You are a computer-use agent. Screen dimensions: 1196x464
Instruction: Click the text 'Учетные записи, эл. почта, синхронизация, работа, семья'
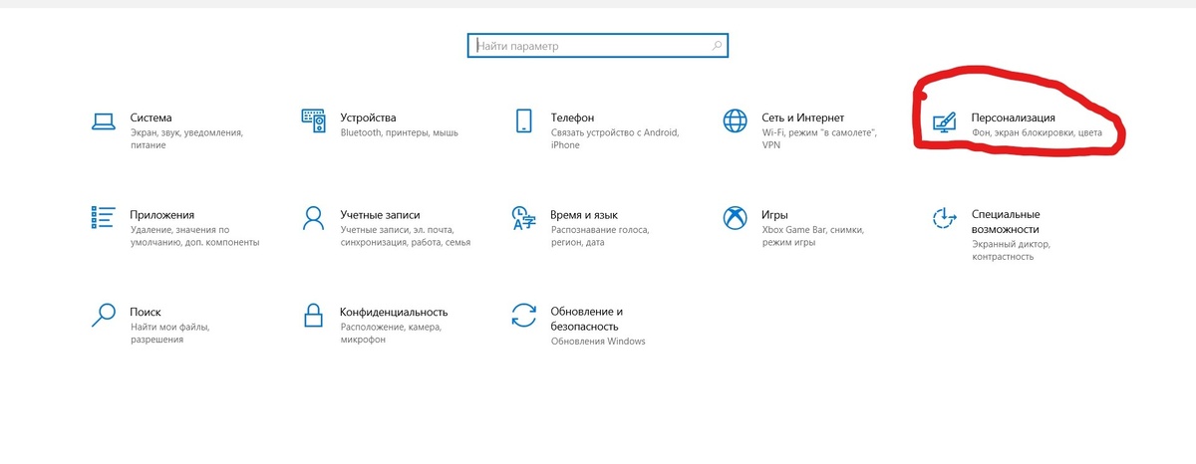405,235
